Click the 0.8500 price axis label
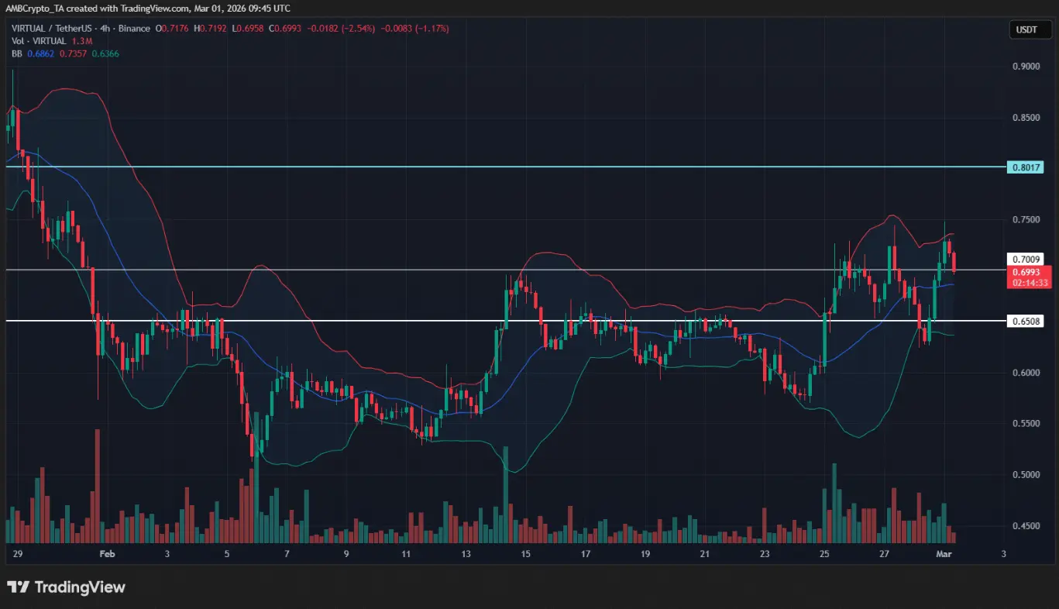This screenshot has width=1059, height=609. (x=1026, y=118)
